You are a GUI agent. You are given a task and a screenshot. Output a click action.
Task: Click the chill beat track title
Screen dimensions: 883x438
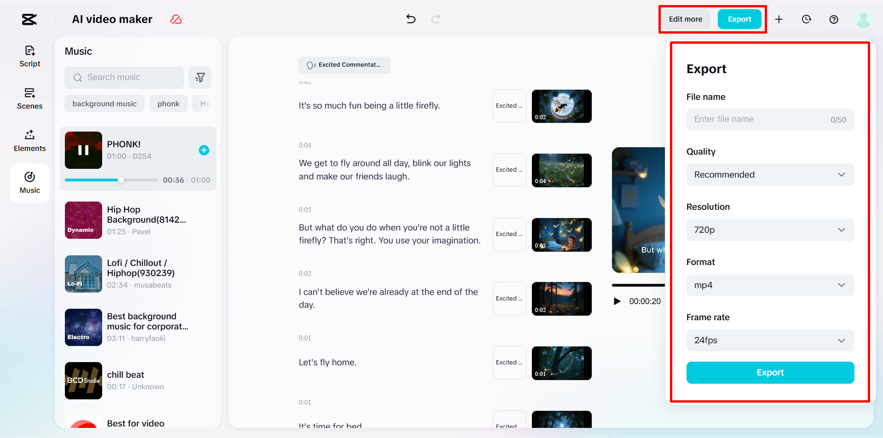coord(126,375)
